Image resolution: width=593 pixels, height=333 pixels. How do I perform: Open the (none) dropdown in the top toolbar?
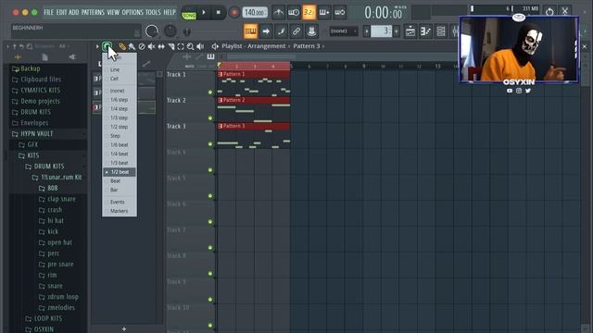coord(344,31)
